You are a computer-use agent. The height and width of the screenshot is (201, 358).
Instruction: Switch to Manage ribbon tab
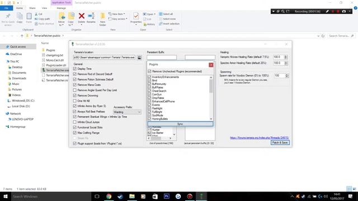coord(61,8)
